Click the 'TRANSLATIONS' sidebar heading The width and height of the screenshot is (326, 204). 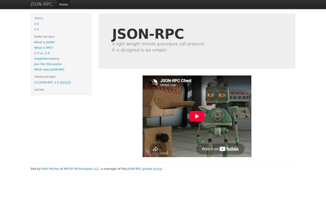45,77
